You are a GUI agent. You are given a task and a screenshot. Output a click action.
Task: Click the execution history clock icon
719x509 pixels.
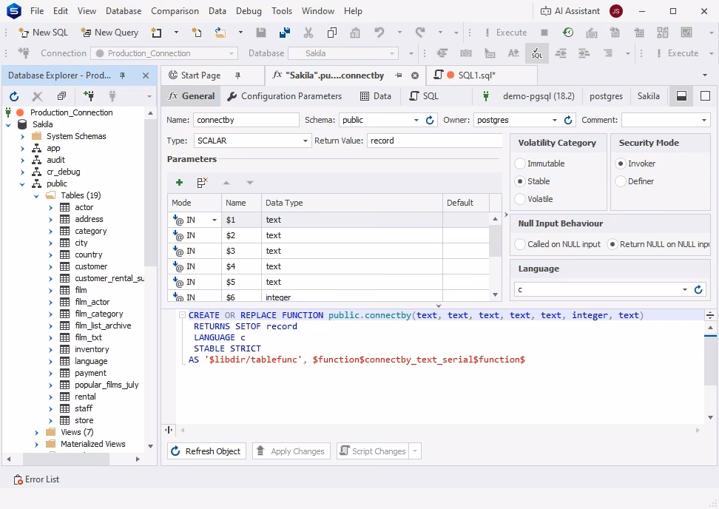tap(567, 33)
